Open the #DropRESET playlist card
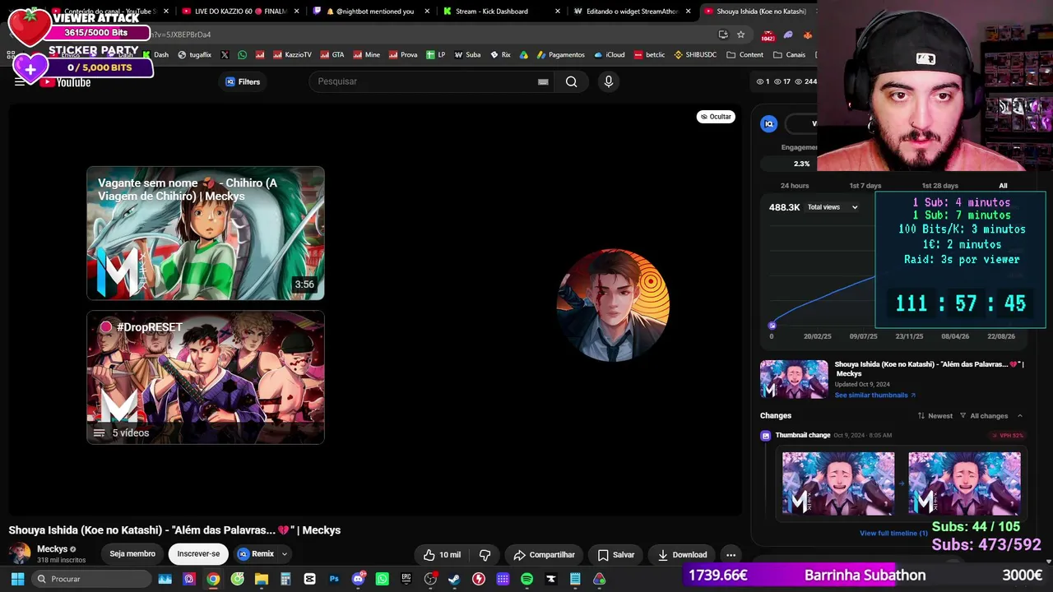Image resolution: width=1053 pixels, height=592 pixels. [206, 377]
